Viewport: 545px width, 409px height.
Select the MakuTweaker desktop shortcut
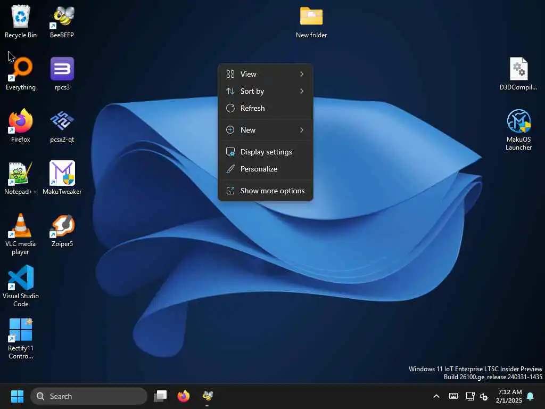(x=62, y=178)
